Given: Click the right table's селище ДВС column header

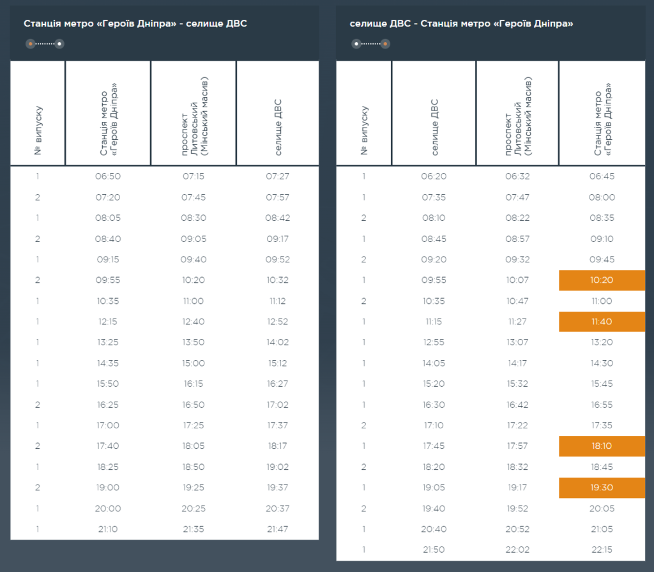Looking at the screenshot, I should click(x=434, y=114).
